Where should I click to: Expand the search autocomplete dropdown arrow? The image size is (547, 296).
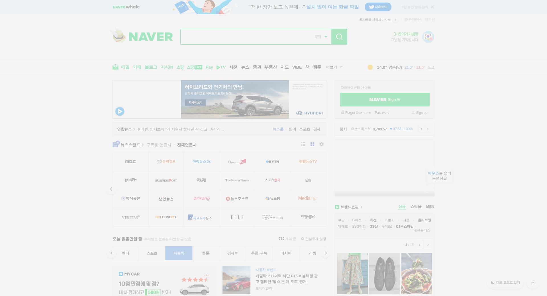tap(326, 37)
